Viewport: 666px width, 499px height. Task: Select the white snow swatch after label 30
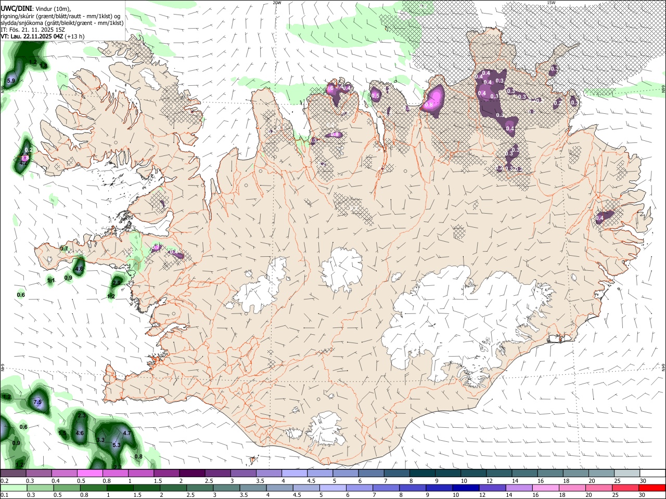coord(652,474)
